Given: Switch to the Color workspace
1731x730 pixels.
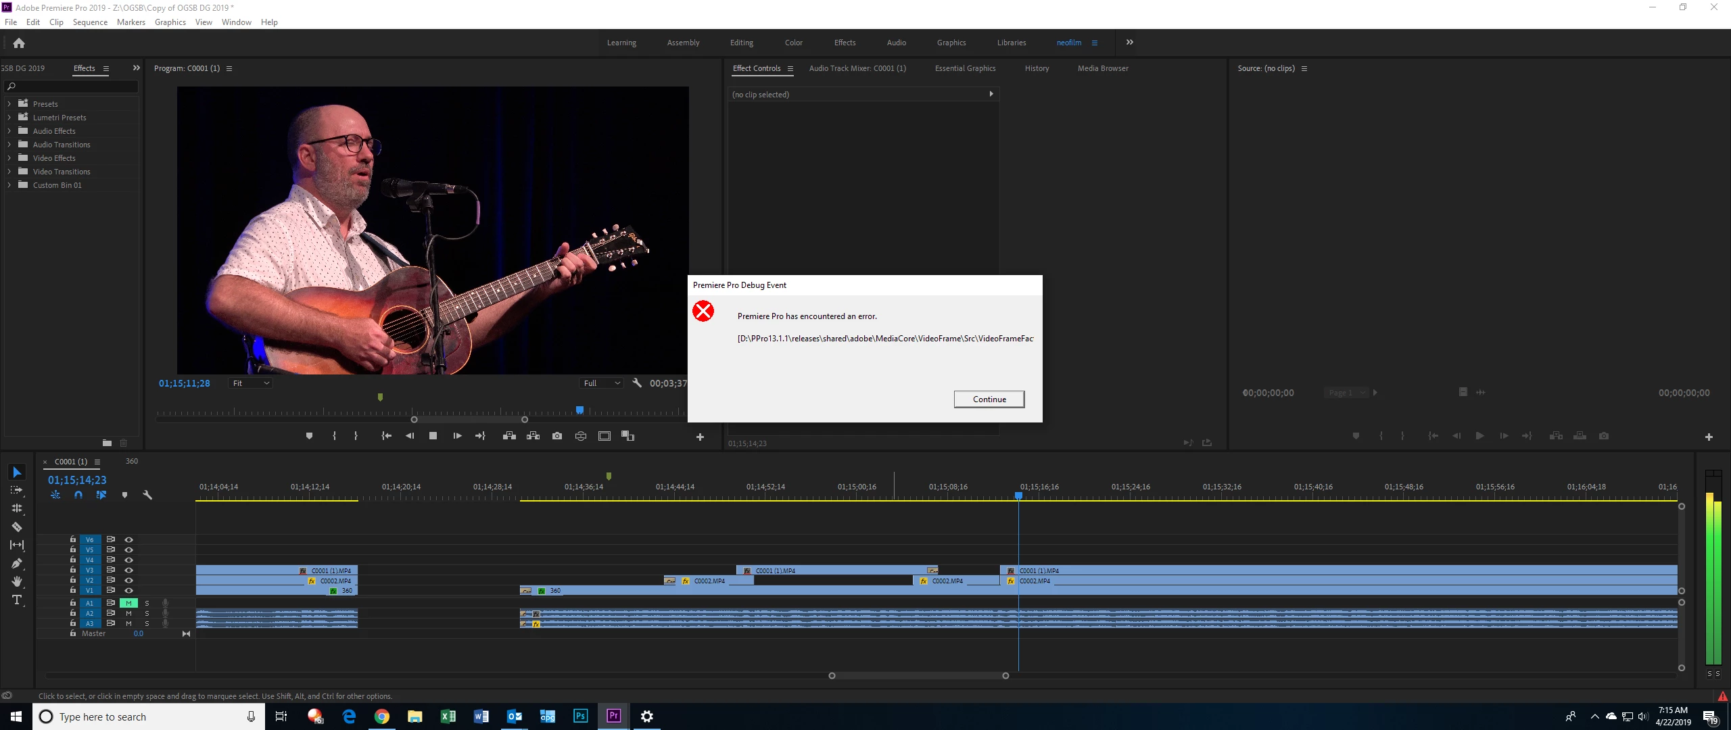Looking at the screenshot, I should 793,43.
